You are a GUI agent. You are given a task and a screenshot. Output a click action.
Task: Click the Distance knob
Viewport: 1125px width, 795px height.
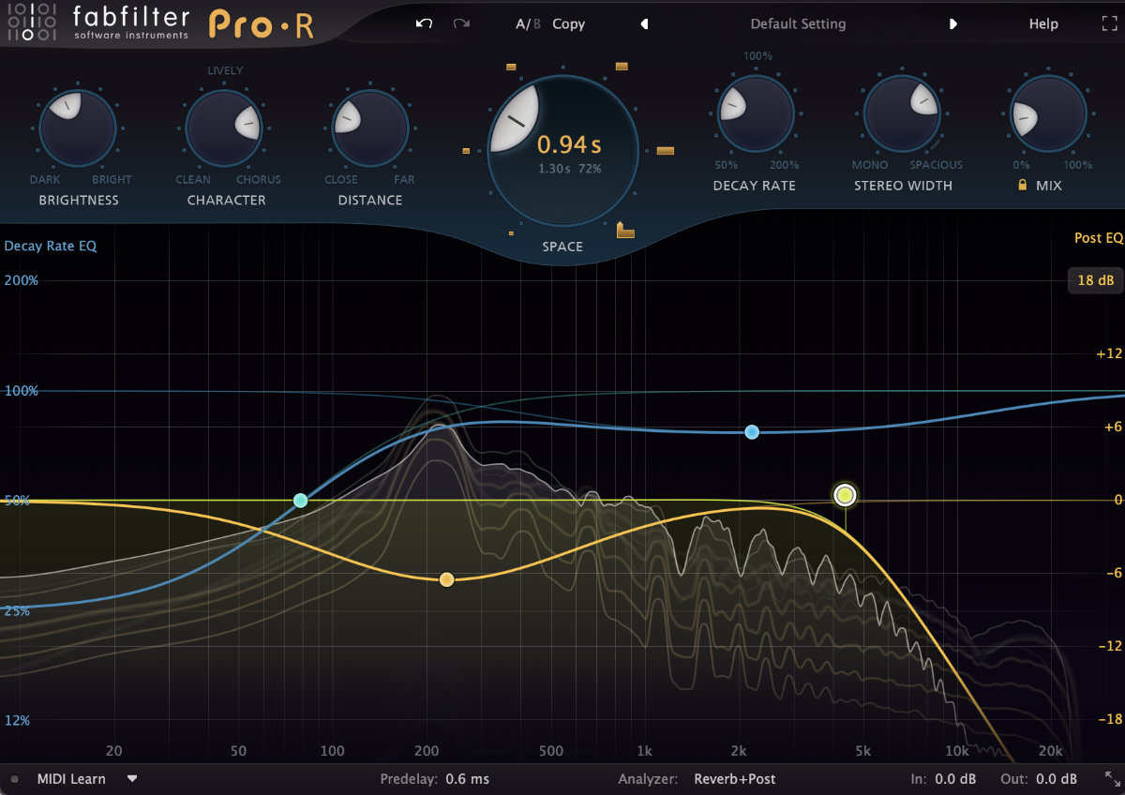pyautogui.click(x=369, y=128)
